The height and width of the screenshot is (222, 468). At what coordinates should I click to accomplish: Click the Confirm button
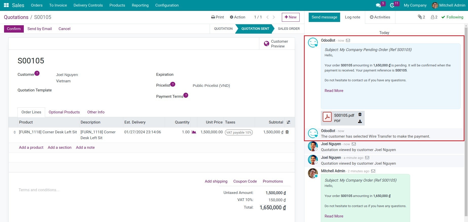[x=14, y=29]
